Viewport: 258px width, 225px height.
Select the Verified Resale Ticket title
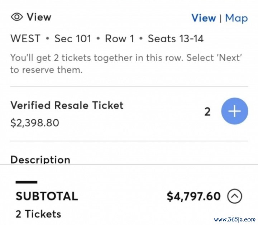(x=67, y=105)
